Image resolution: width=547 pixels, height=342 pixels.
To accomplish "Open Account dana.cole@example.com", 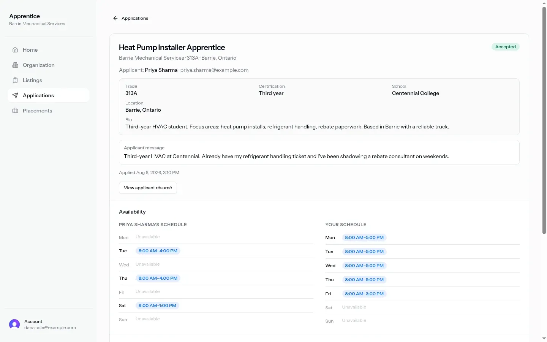I will click(49, 325).
